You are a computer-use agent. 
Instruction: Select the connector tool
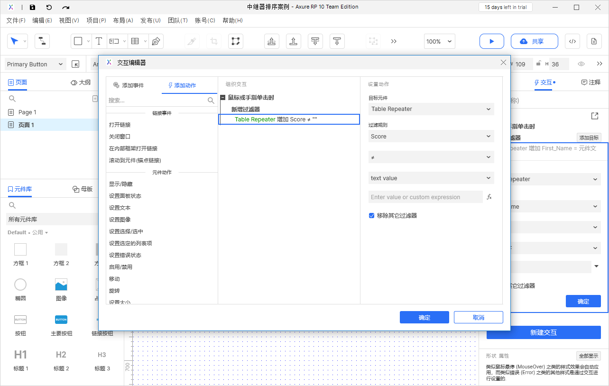pyautogui.click(x=42, y=41)
